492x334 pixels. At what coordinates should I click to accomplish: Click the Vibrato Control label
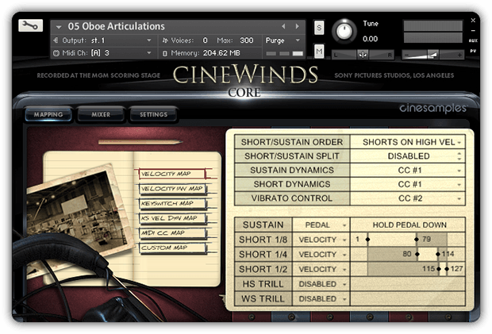pyautogui.click(x=292, y=198)
